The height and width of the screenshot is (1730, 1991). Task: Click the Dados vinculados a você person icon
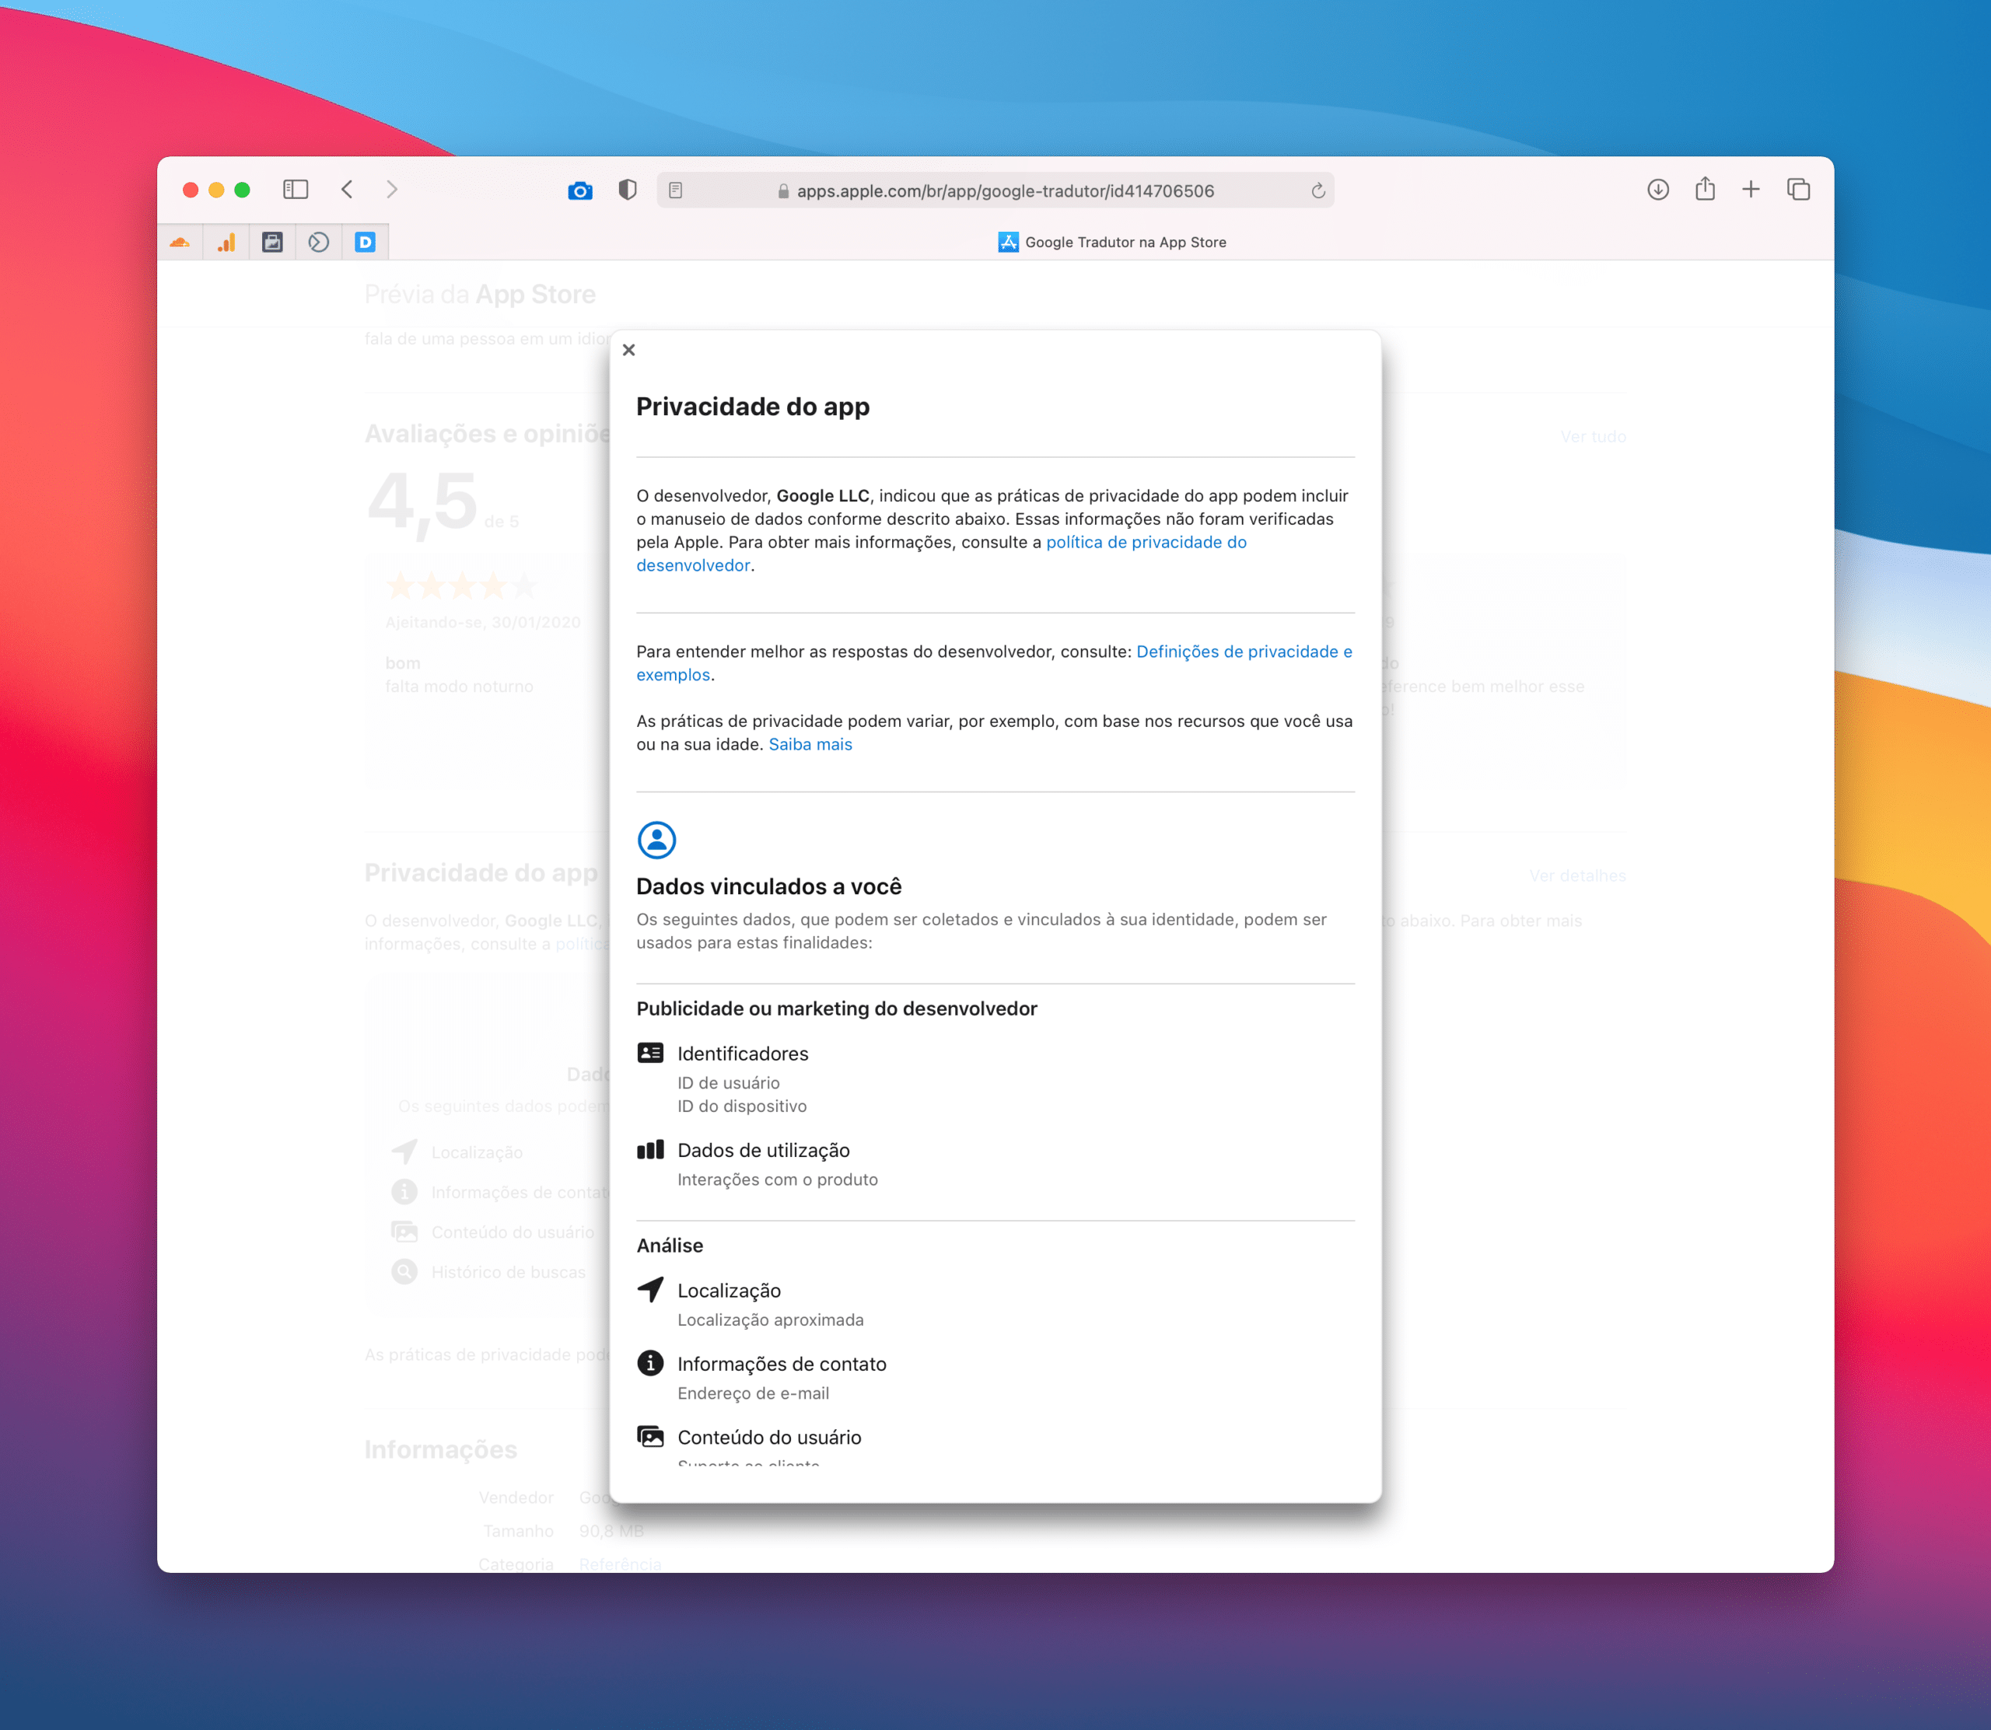[x=656, y=840]
